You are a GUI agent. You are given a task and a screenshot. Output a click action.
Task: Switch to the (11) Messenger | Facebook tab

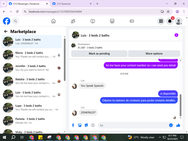[26, 4]
